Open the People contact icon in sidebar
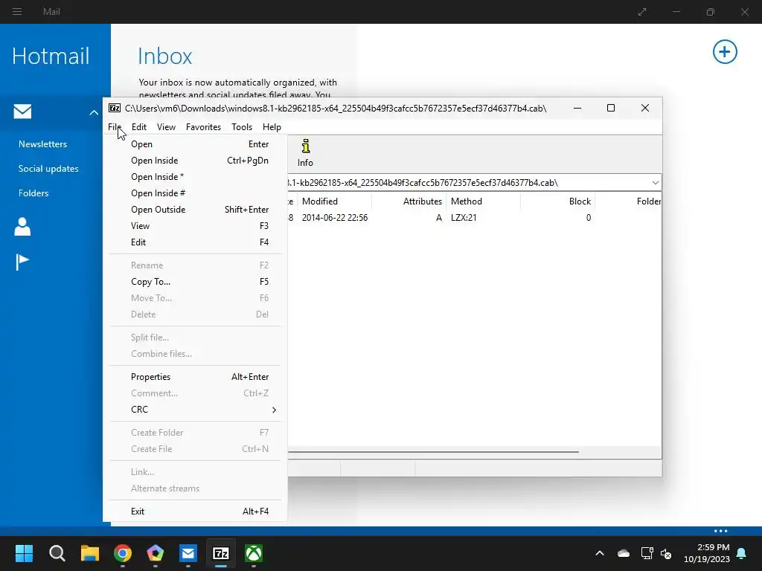 pos(22,227)
